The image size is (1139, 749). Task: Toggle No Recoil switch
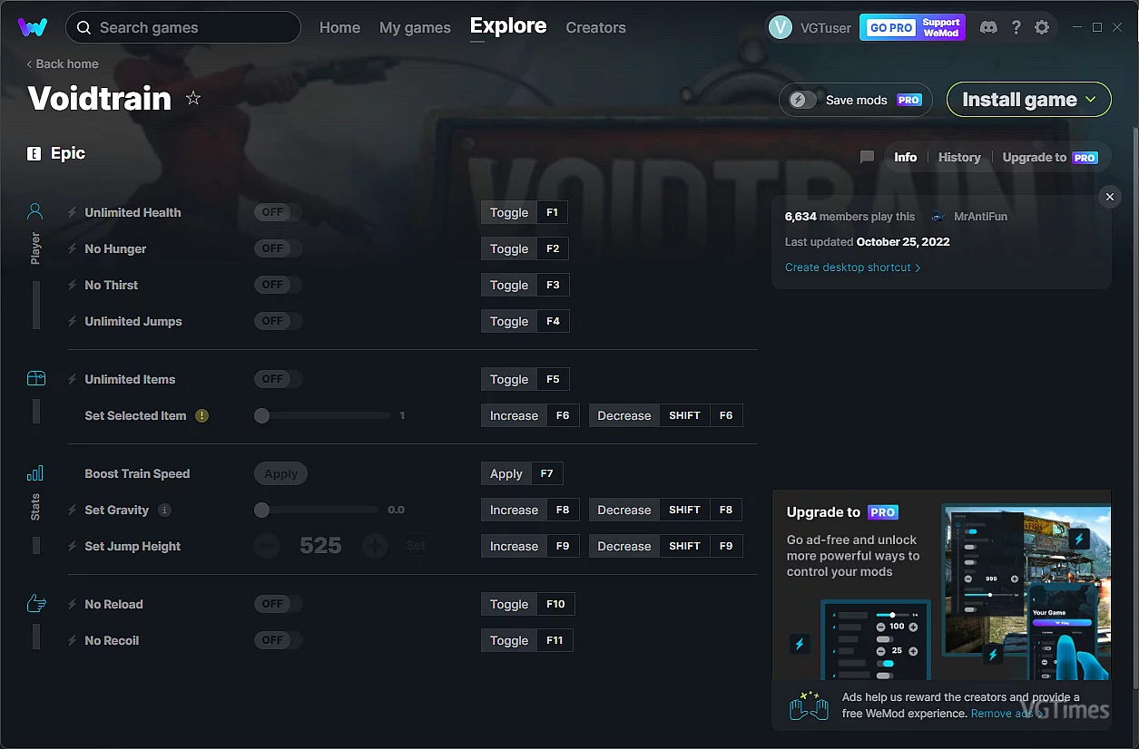click(x=278, y=640)
